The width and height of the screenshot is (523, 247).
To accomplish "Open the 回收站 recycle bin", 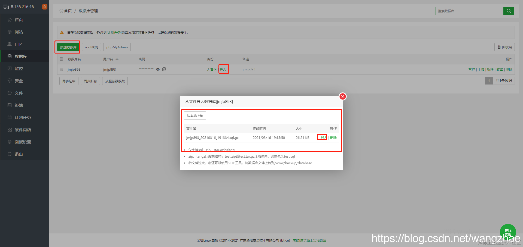I will pyautogui.click(x=504, y=47).
